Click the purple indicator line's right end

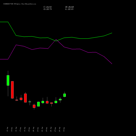point(112,64)
